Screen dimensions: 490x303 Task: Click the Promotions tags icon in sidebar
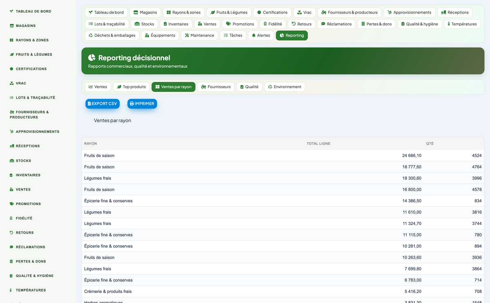coord(11,204)
